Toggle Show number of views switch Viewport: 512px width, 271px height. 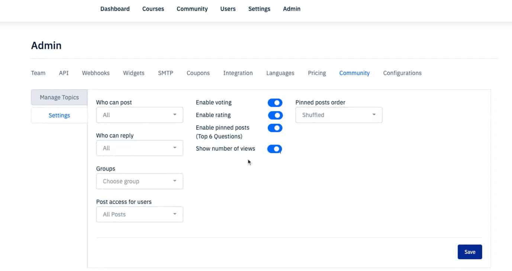click(275, 149)
